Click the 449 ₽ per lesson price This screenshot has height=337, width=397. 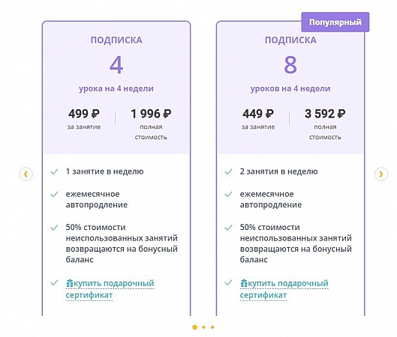tap(258, 114)
